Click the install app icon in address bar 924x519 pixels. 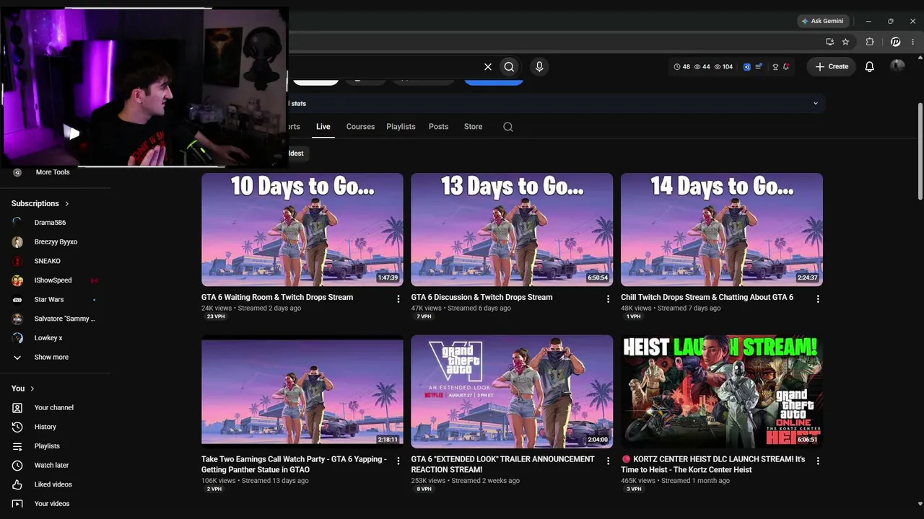click(x=830, y=42)
